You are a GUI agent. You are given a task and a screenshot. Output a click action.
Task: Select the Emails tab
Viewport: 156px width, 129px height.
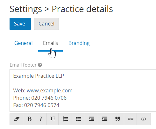[x=51, y=43]
